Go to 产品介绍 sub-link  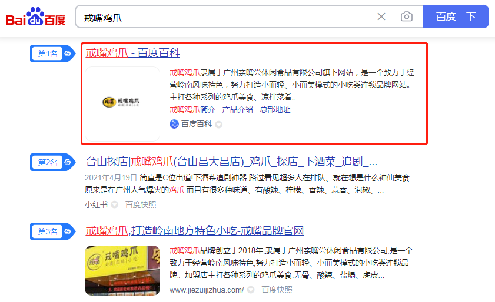tap(237, 109)
